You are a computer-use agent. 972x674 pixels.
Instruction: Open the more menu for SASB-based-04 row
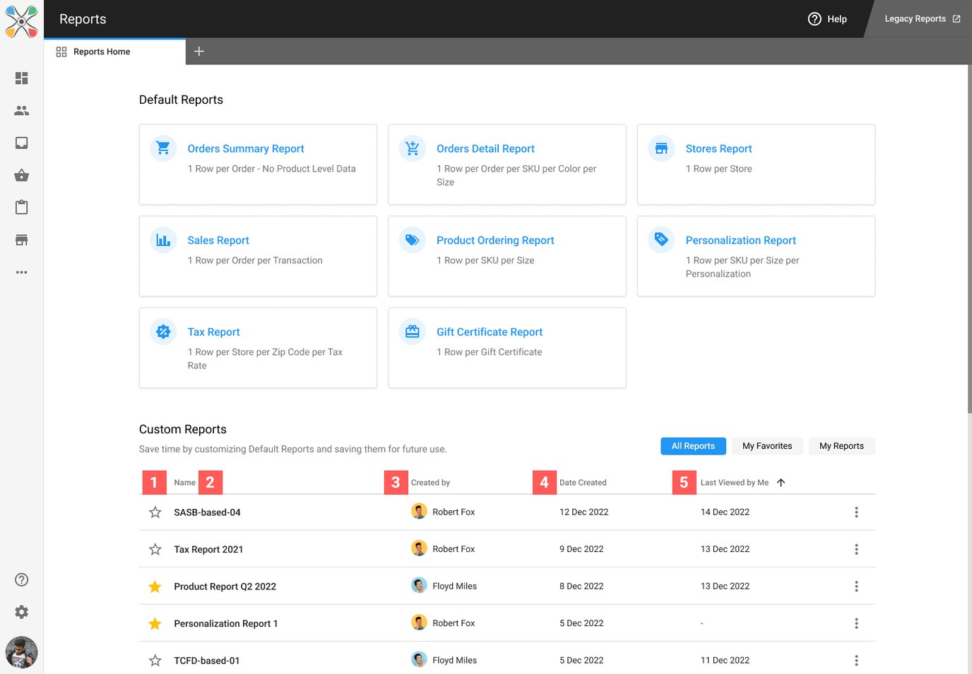(856, 512)
